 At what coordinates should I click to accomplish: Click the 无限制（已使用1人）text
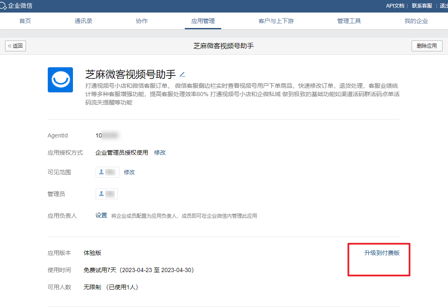(111, 287)
